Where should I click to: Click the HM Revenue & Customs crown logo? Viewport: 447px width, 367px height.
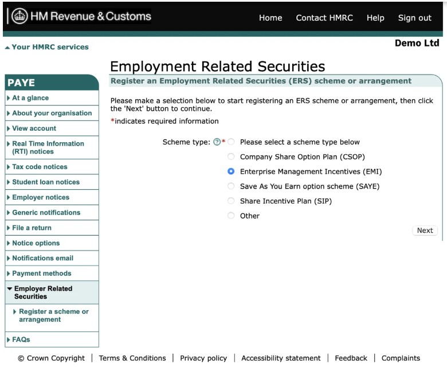coord(19,16)
